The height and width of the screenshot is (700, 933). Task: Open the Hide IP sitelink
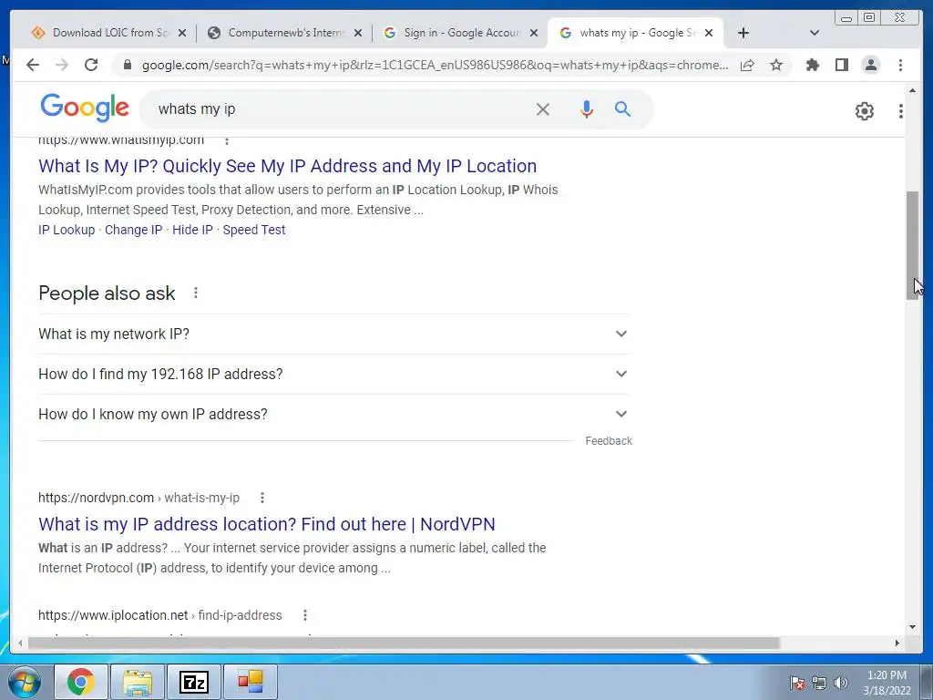tap(192, 230)
